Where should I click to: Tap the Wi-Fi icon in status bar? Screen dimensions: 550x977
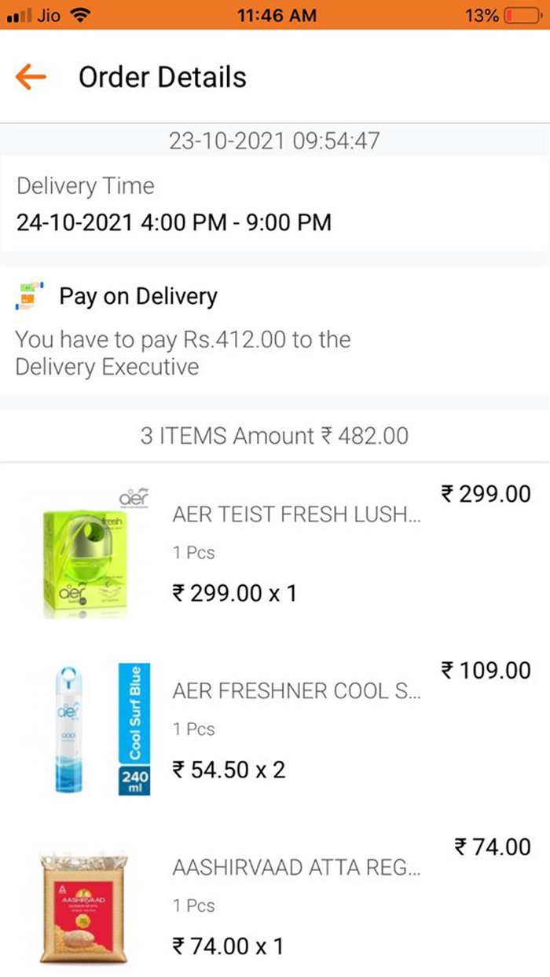[x=79, y=15]
